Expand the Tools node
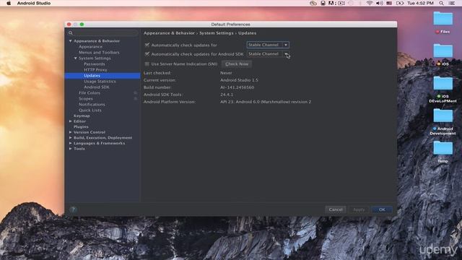462x260 pixels. pyautogui.click(x=71, y=149)
